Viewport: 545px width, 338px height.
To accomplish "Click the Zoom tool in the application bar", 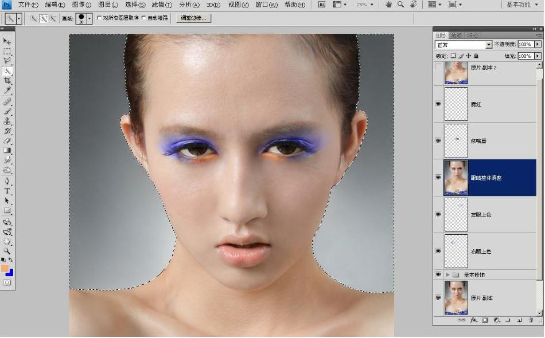I will coord(401,5).
